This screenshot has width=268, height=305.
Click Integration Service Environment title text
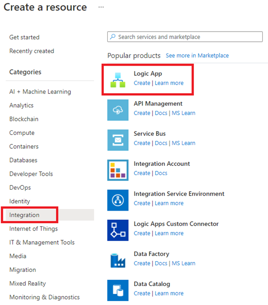[179, 194]
